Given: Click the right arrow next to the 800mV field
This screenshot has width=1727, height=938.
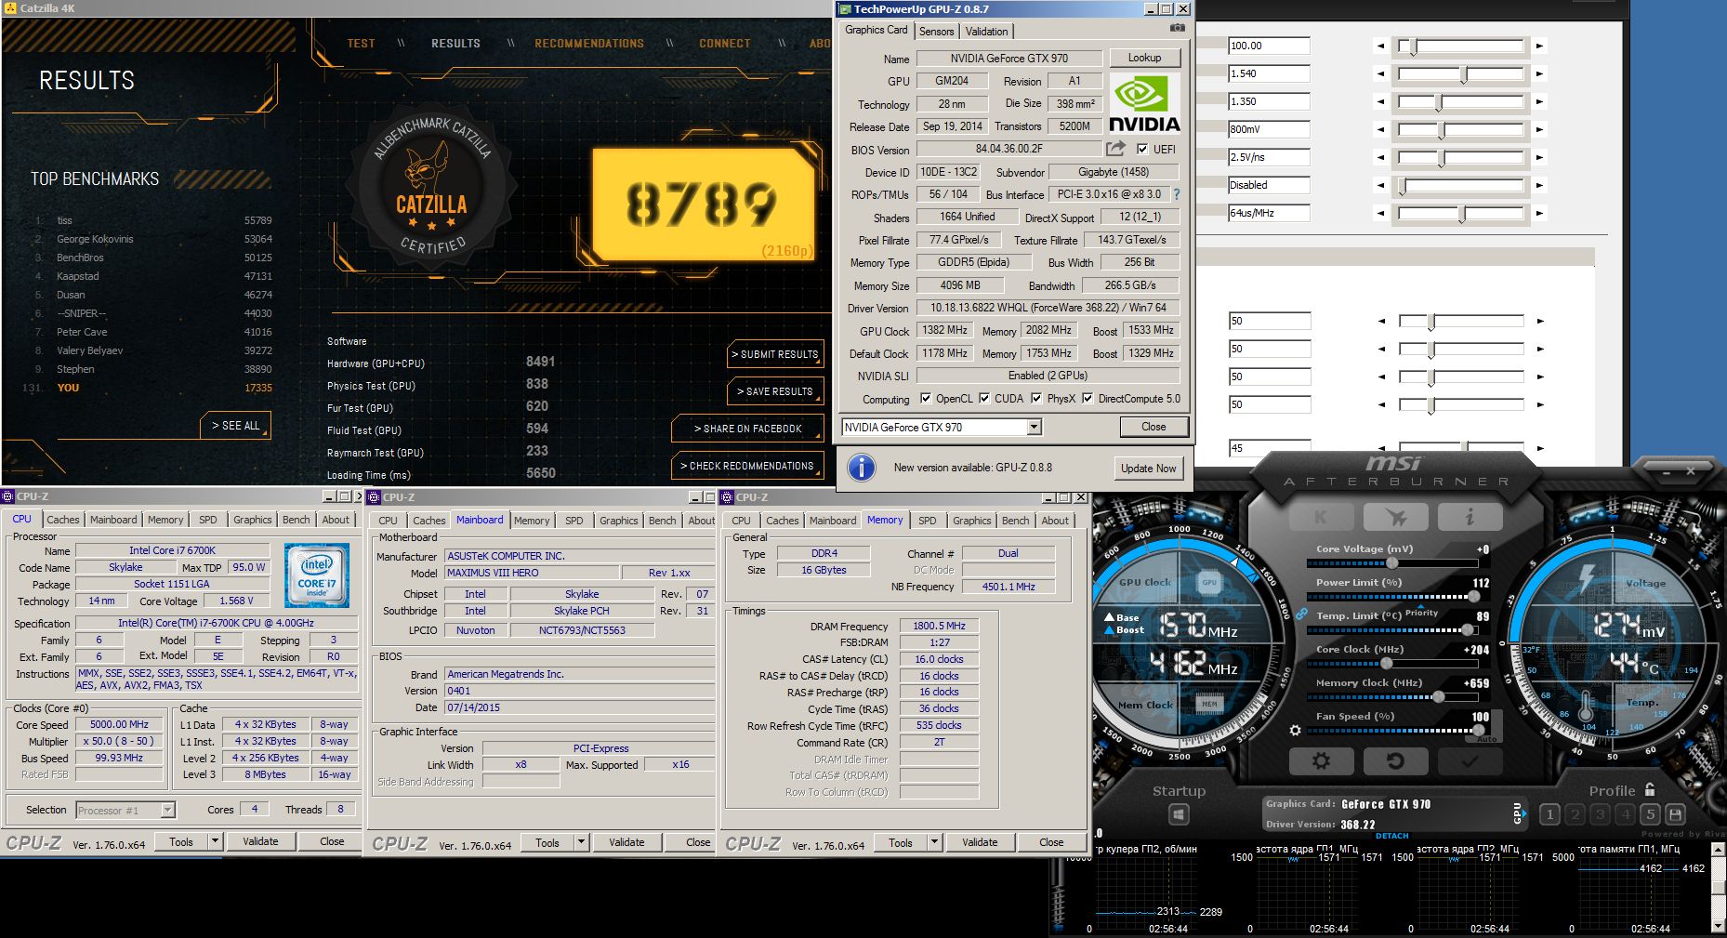Looking at the screenshot, I should pyautogui.click(x=1539, y=129).
